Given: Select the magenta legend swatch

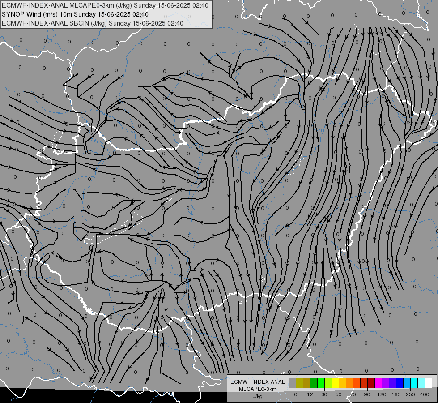Looking at the screenshot, I should click(378, 383).
